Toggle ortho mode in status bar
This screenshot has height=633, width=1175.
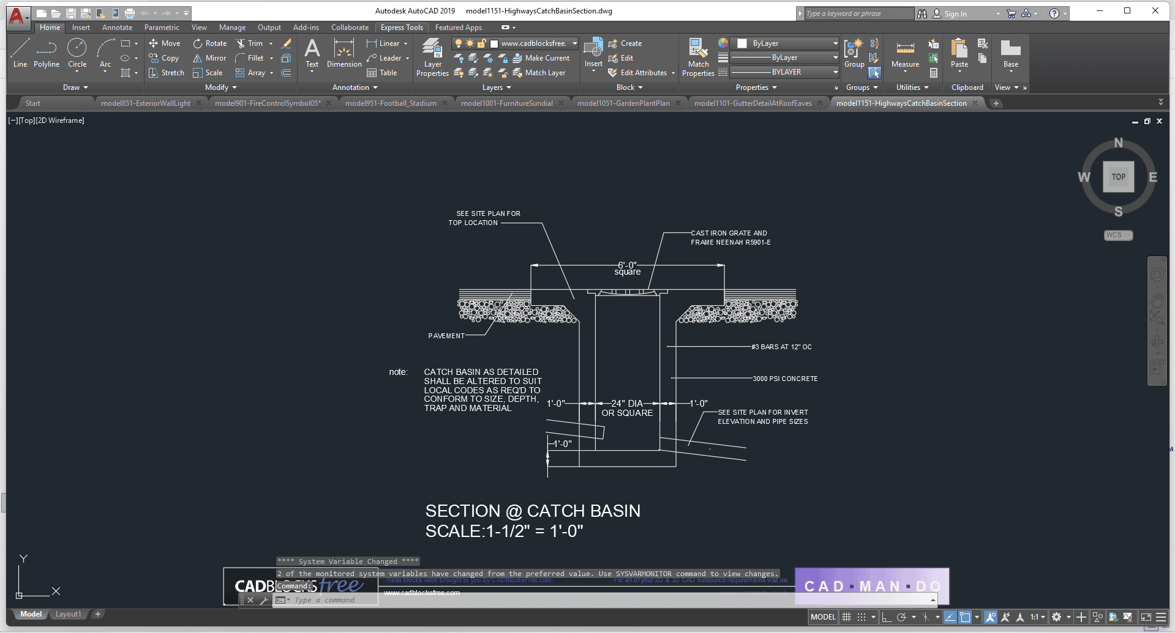886,617
